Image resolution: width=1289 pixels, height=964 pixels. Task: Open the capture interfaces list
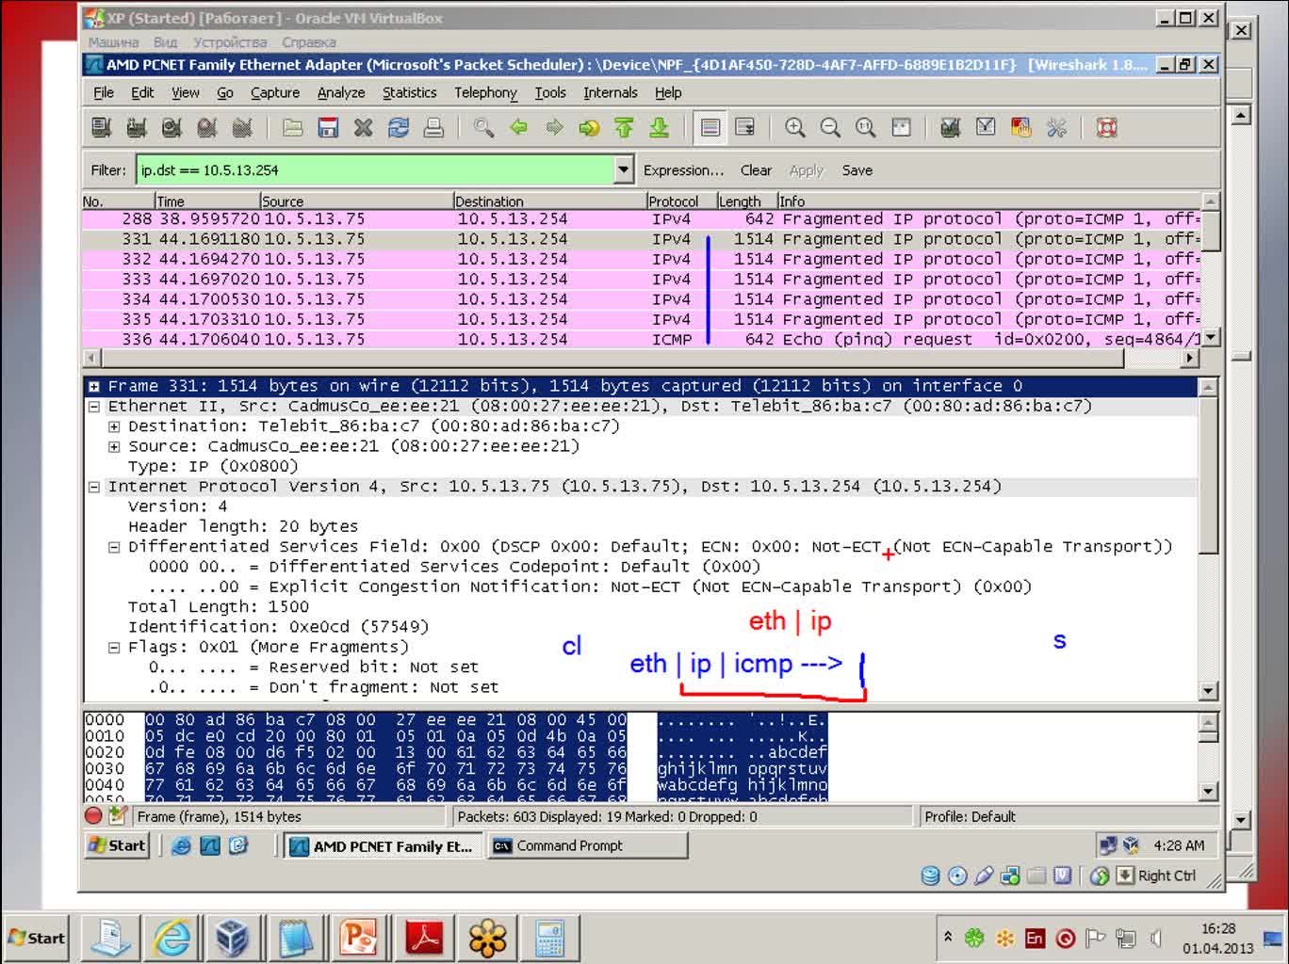(x=102, y=127)
